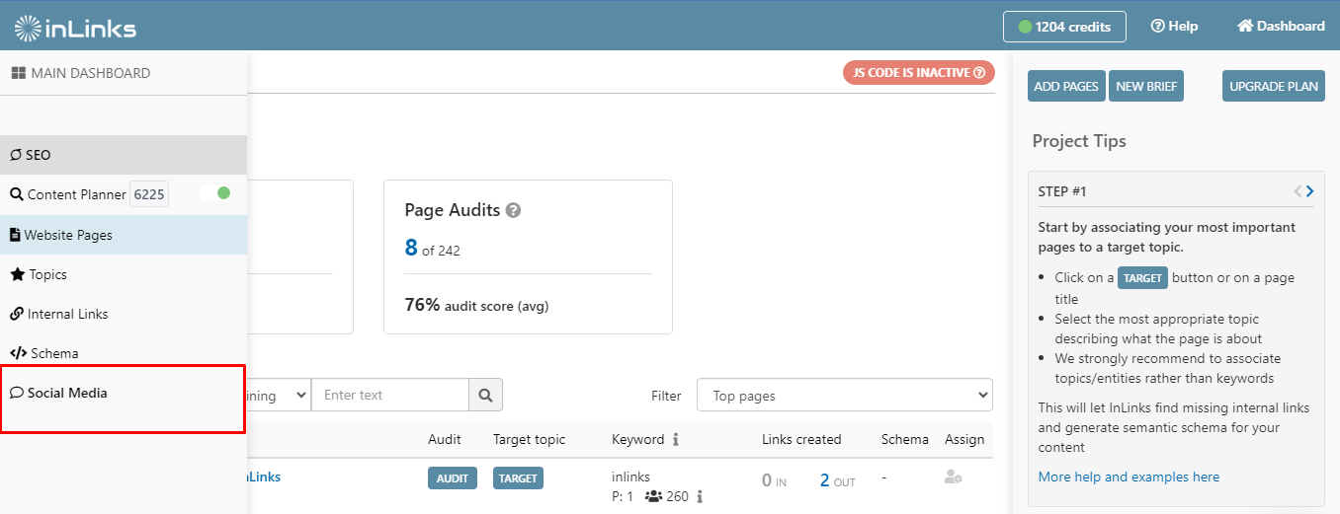Select SEO in the sidebar
This screenshot has height=514, width=1340.
click(x=124, y=155)
